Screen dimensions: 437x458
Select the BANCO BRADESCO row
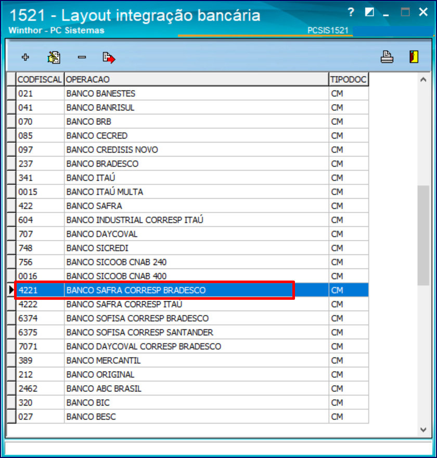187,163
